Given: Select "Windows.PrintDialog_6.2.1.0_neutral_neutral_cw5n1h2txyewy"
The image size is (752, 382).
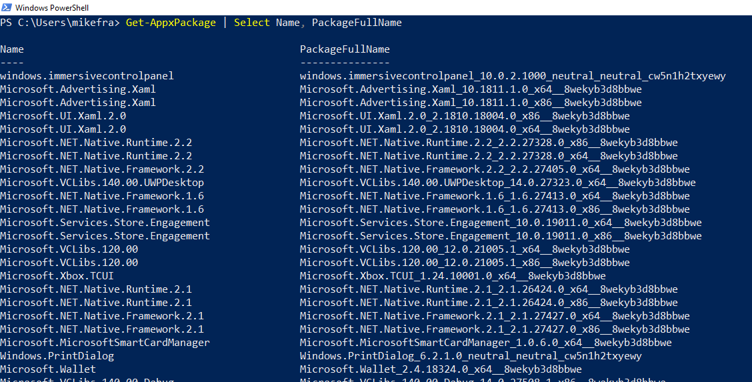Looking at the screenshot, I should click(471, 356).
